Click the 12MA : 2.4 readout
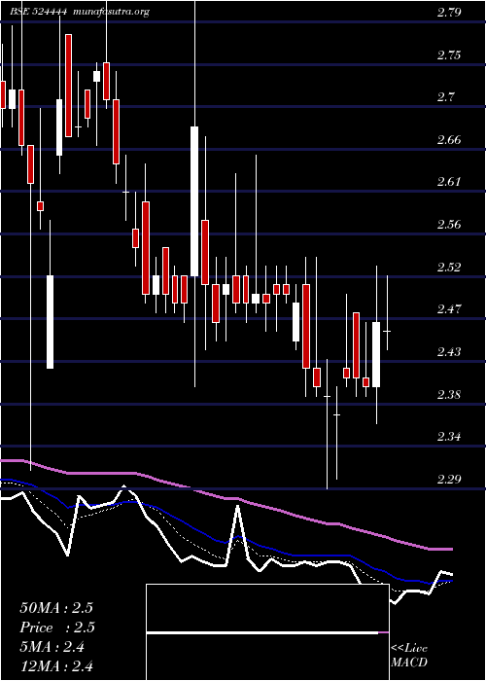The height and width of the screenshot is (681, 486). [56, 665]
